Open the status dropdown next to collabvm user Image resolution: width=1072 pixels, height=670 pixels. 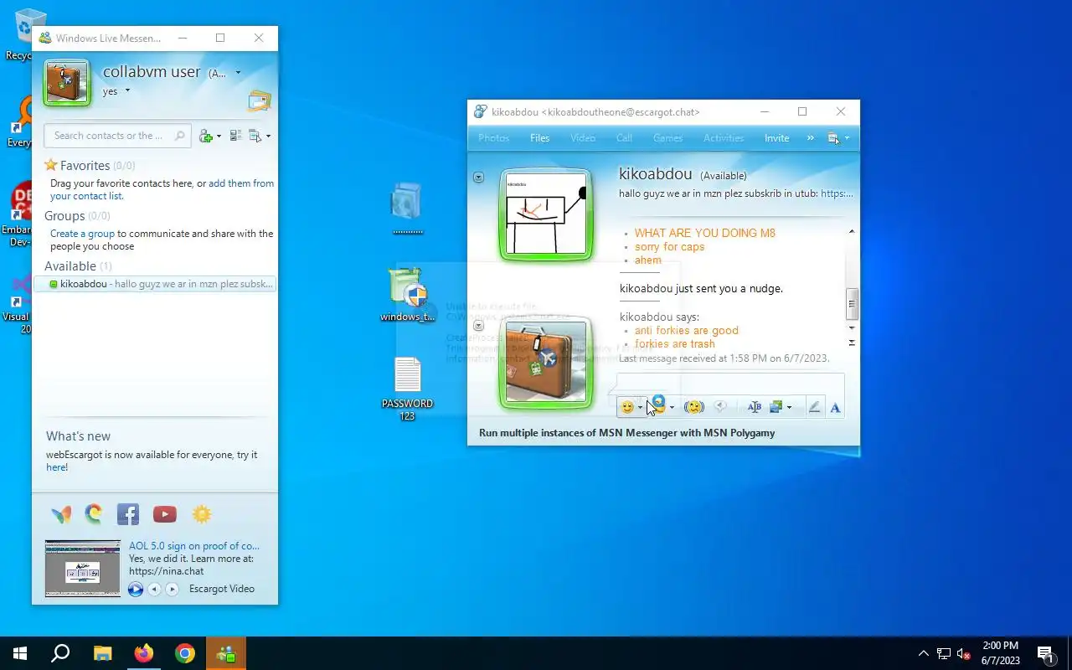point(238,73)
